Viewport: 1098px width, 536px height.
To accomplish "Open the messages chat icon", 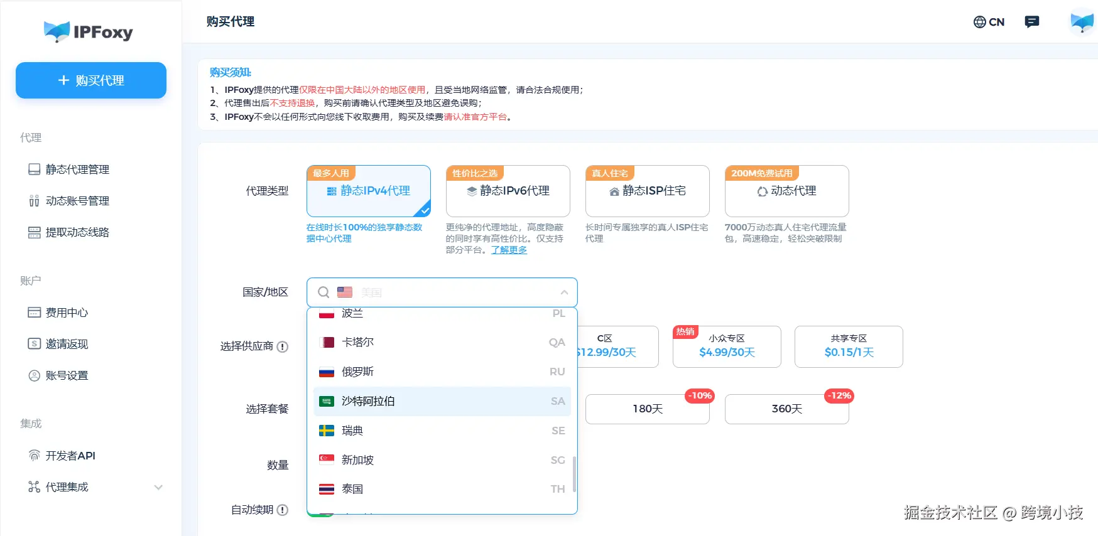I will point(1031,22).
